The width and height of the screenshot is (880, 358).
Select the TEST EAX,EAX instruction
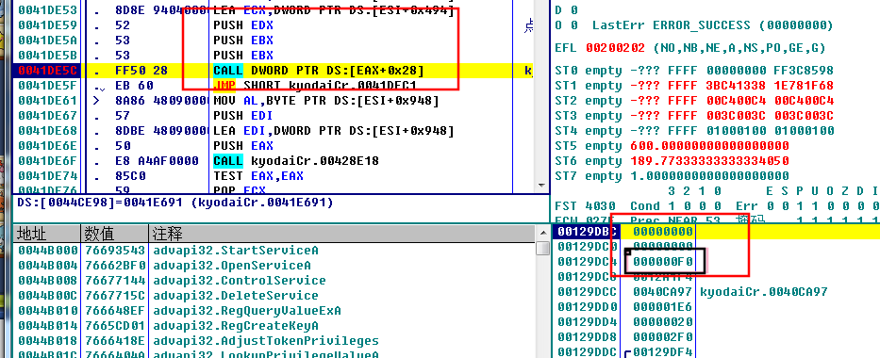point(258,176)
